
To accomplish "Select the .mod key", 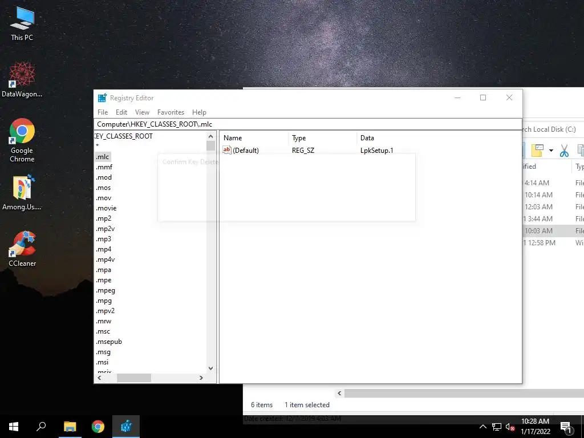I will point(104,177).
